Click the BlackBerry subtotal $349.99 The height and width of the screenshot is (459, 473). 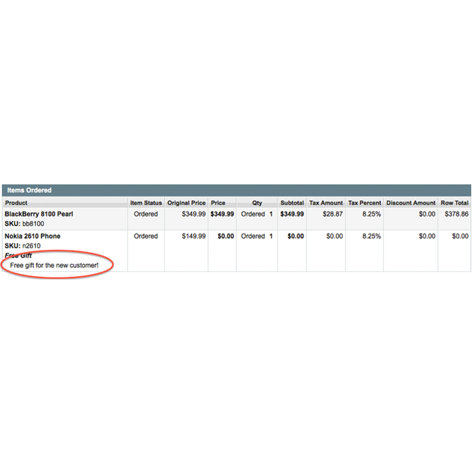click(292, 214)
